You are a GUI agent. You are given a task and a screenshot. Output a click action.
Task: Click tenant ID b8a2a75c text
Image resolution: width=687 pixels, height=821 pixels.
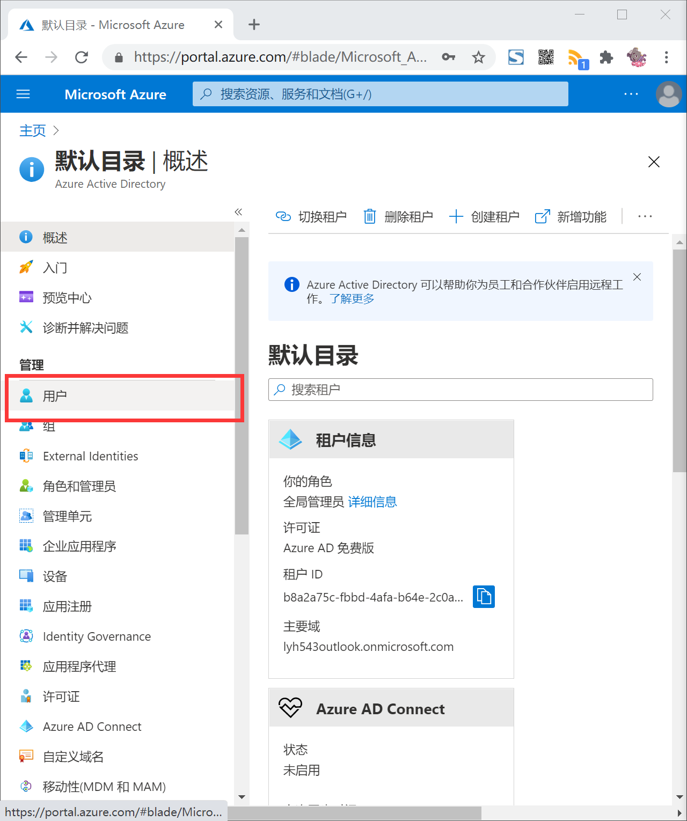(373, 597)
